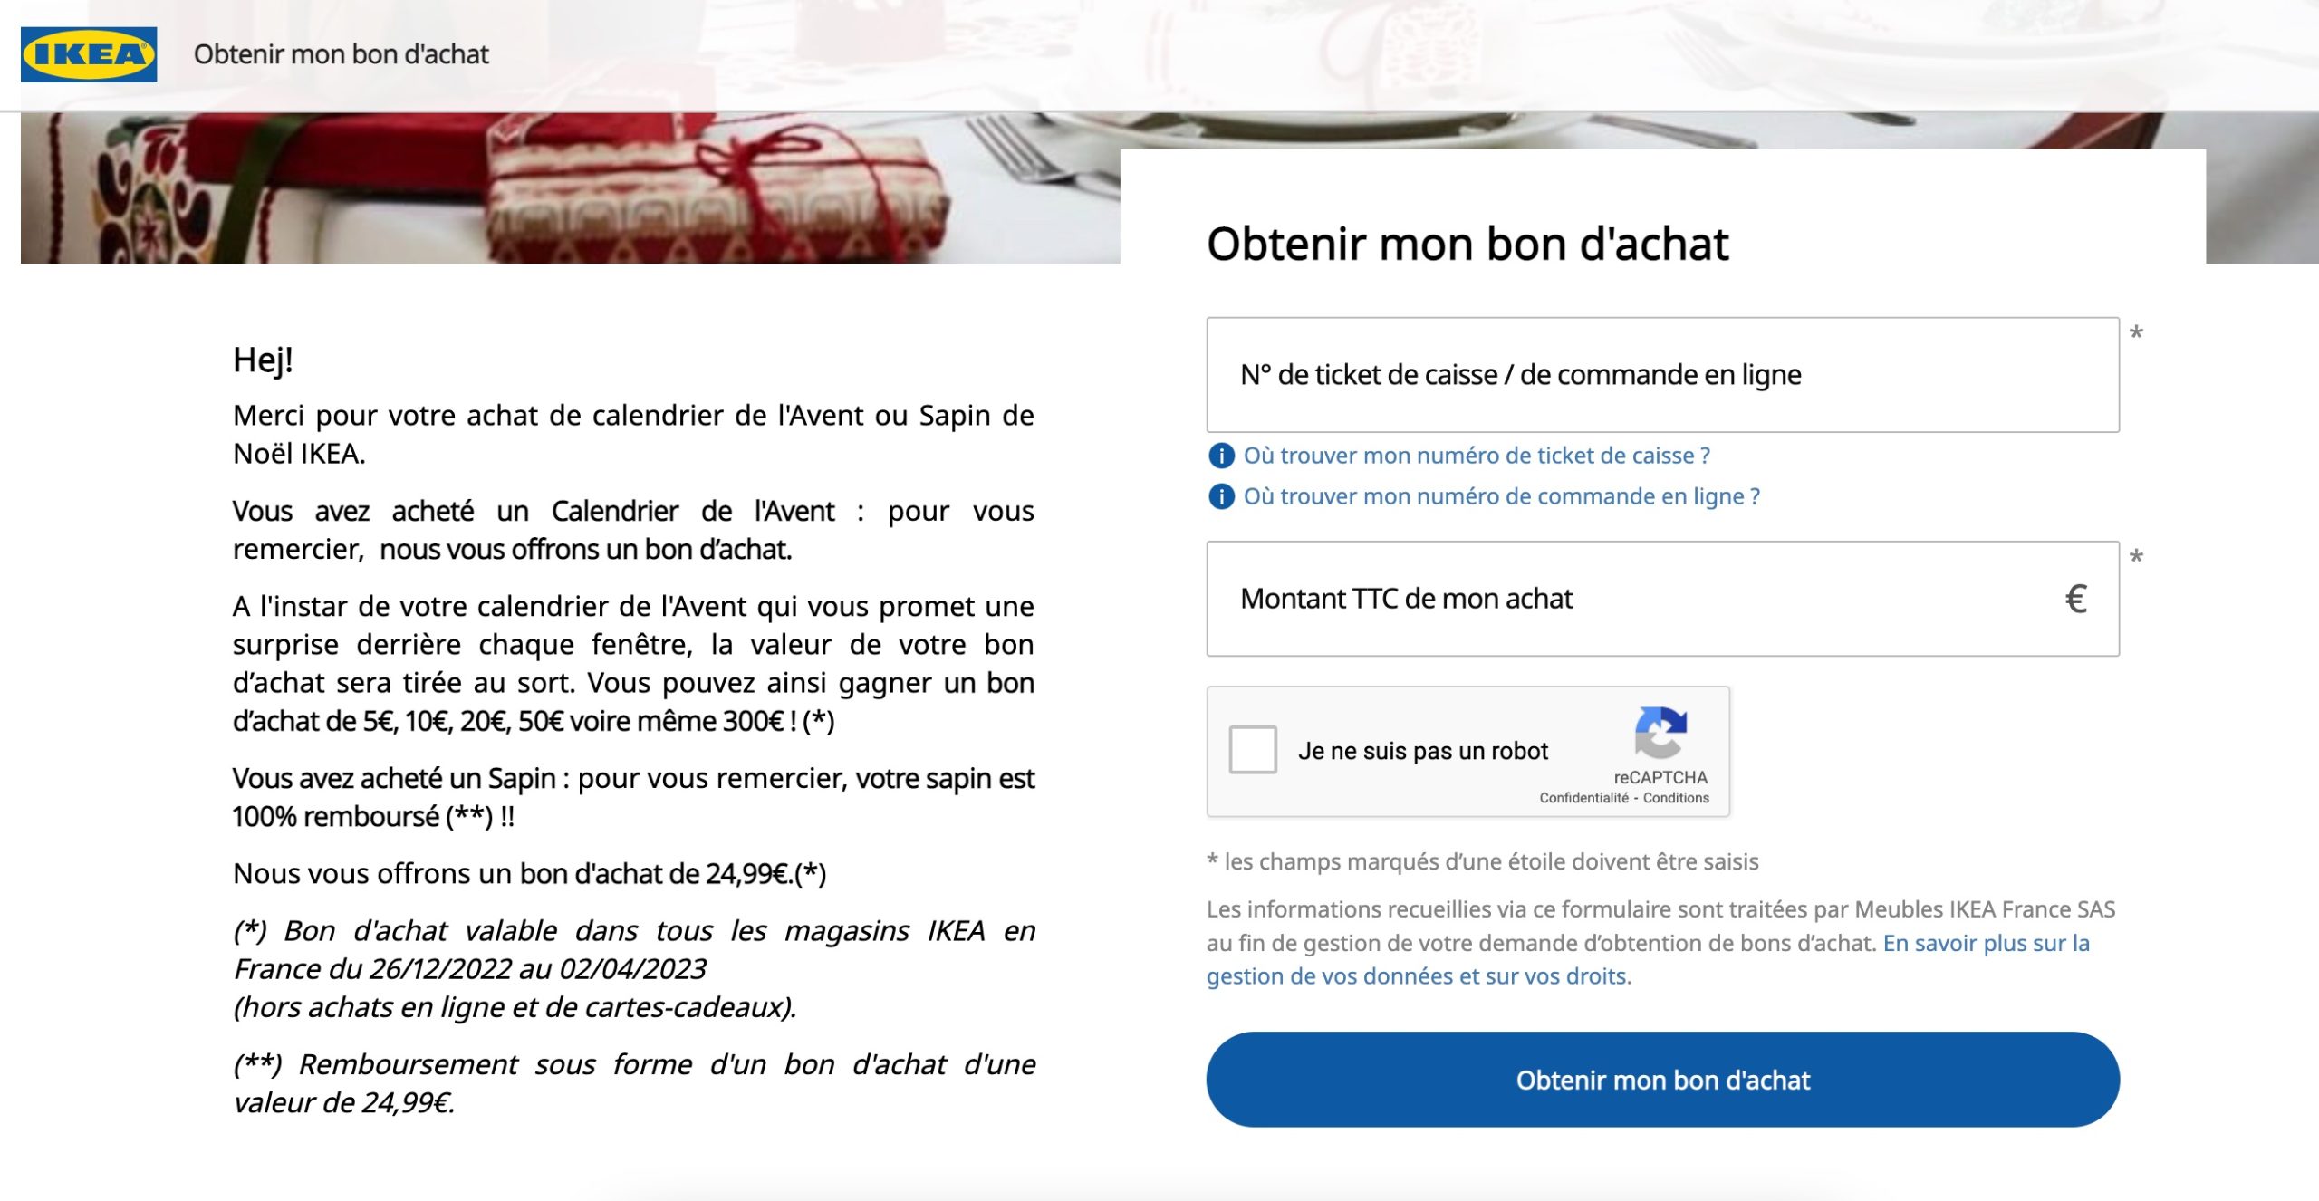
Task: Tick the "Je ne suis pas un robot" checkbox
Action: click(1253, 750)
